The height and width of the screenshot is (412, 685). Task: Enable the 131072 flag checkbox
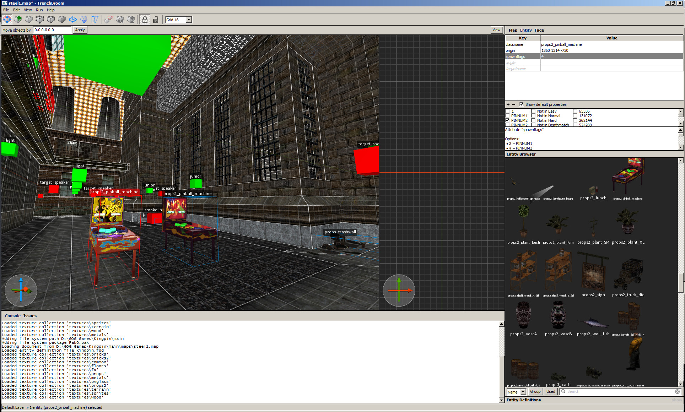click(575, 116)
